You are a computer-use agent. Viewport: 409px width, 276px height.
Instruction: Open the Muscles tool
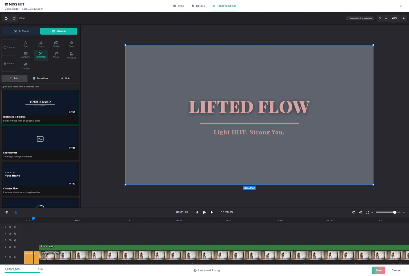pos(72,55)
